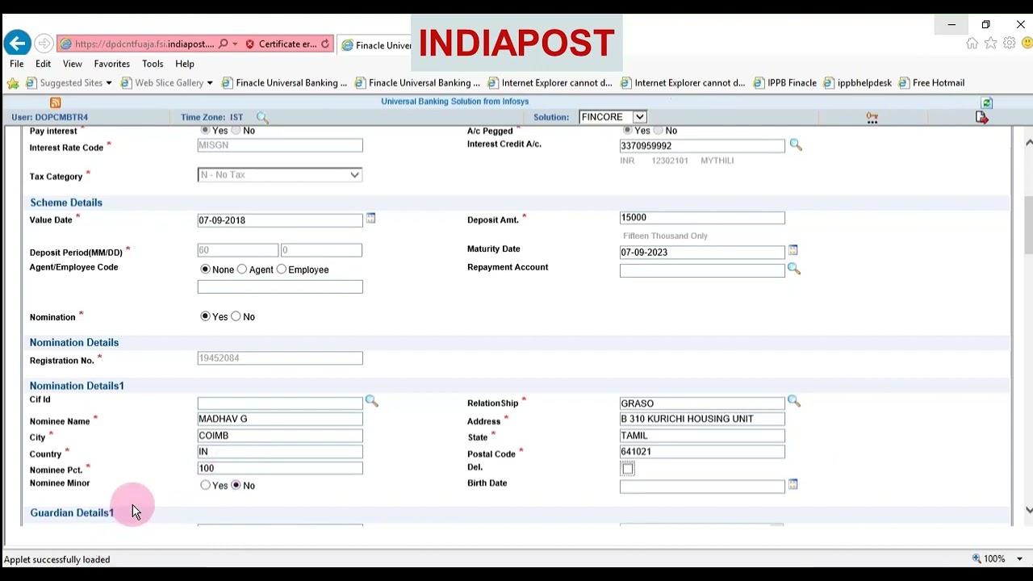
Task: Click the Repayment Account field
Action: coord(702,270)
